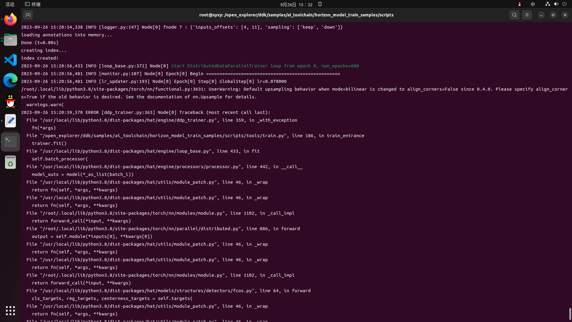This screenshot has height=322, width=572.
Task: Open the clock and calendar panel
Action: coord(296,4)
